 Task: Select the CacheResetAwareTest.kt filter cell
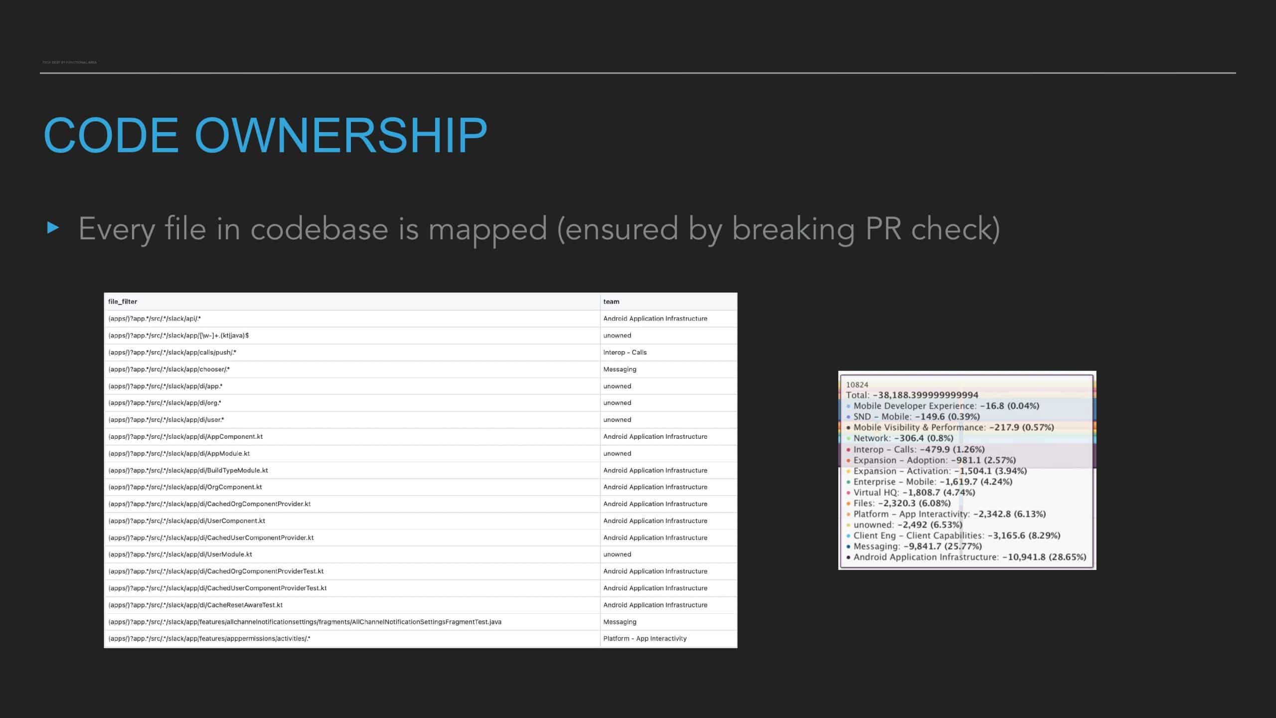click(352, 605)
